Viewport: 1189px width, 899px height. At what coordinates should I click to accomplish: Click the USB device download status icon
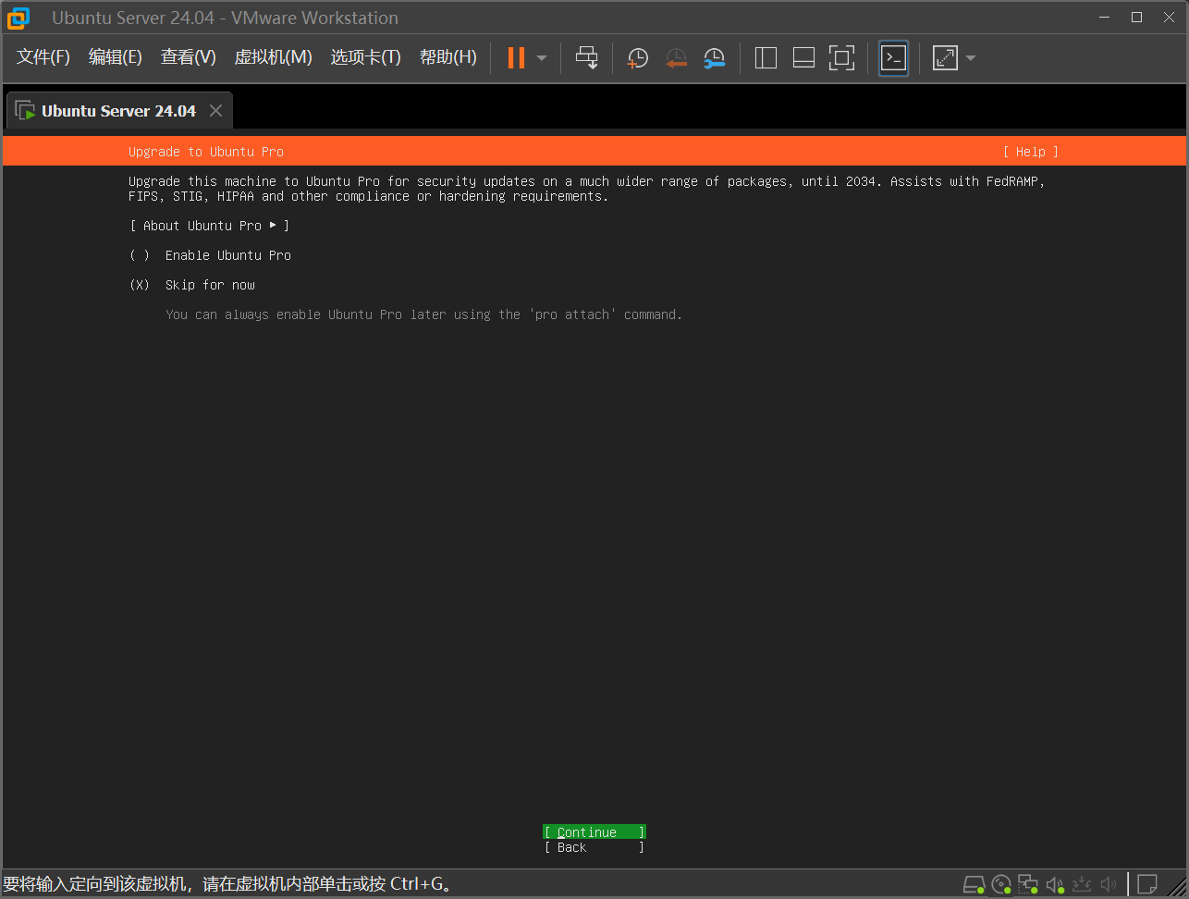pyautogui.click(x=1082, y=885)
